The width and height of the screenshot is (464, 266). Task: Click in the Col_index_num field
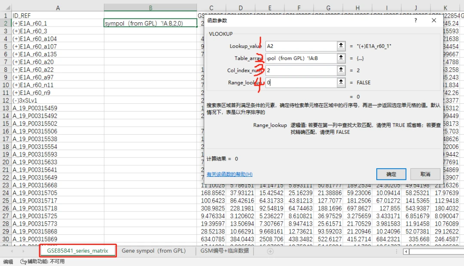click(x=301, y=70)
